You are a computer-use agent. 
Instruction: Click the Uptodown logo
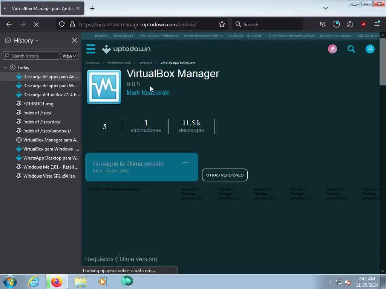click(x=126, y=49)
